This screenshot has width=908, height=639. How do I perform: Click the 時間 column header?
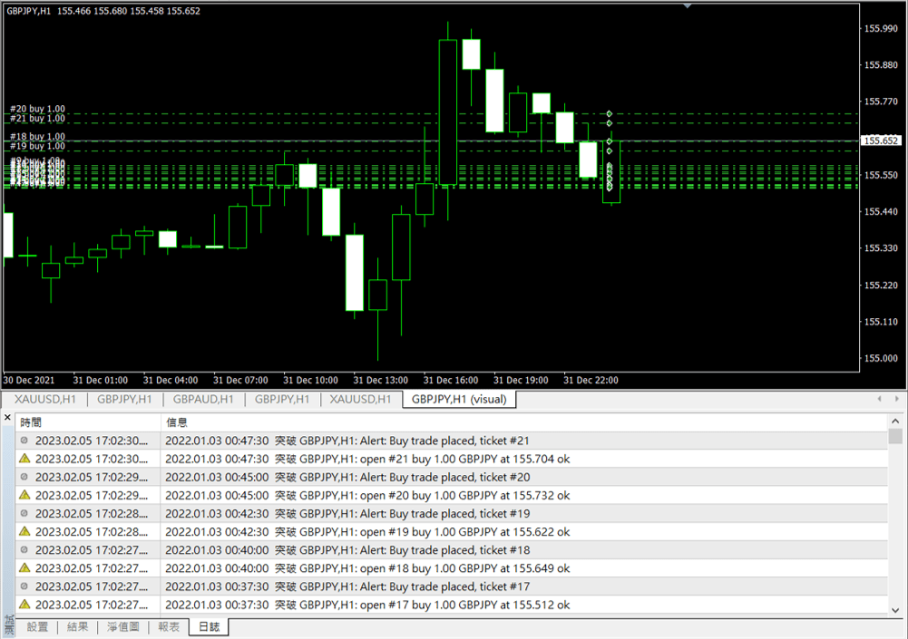[x=32, y=422]
